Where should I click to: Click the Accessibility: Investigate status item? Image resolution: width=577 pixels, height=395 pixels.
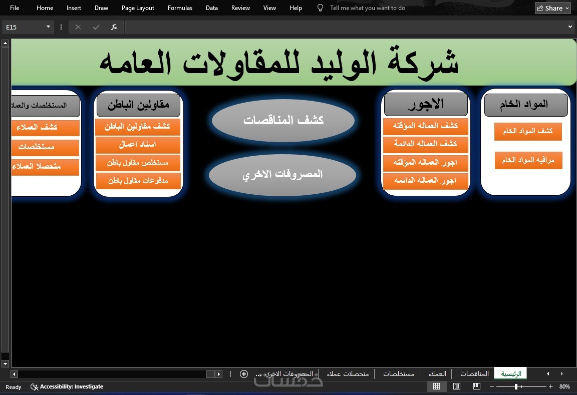67,386
